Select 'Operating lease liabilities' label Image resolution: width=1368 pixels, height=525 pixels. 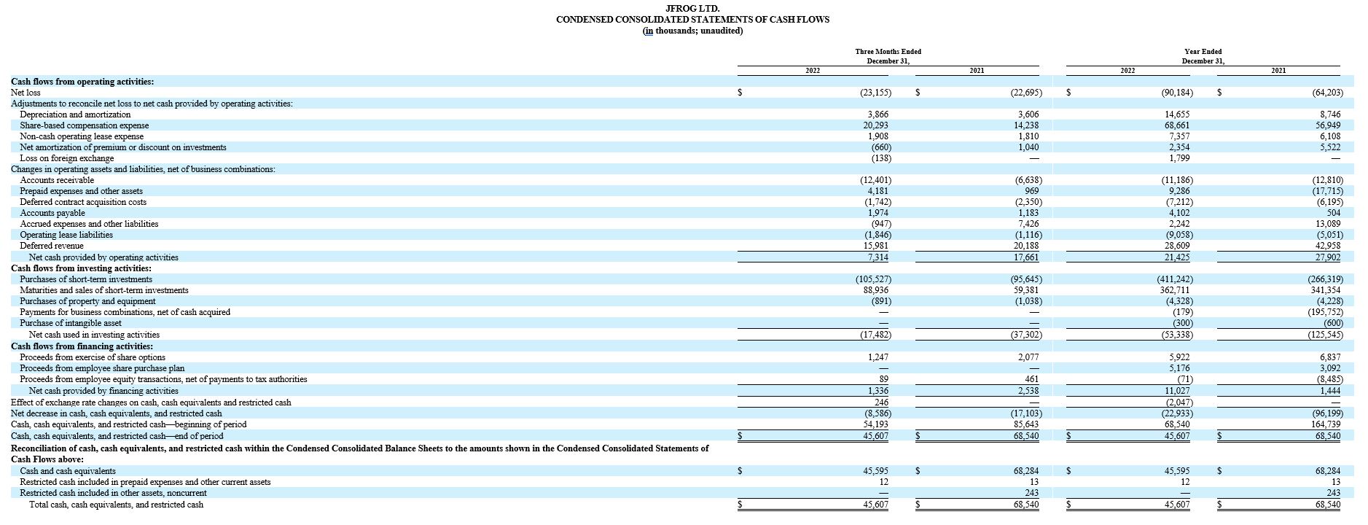[x=66, y=235]
